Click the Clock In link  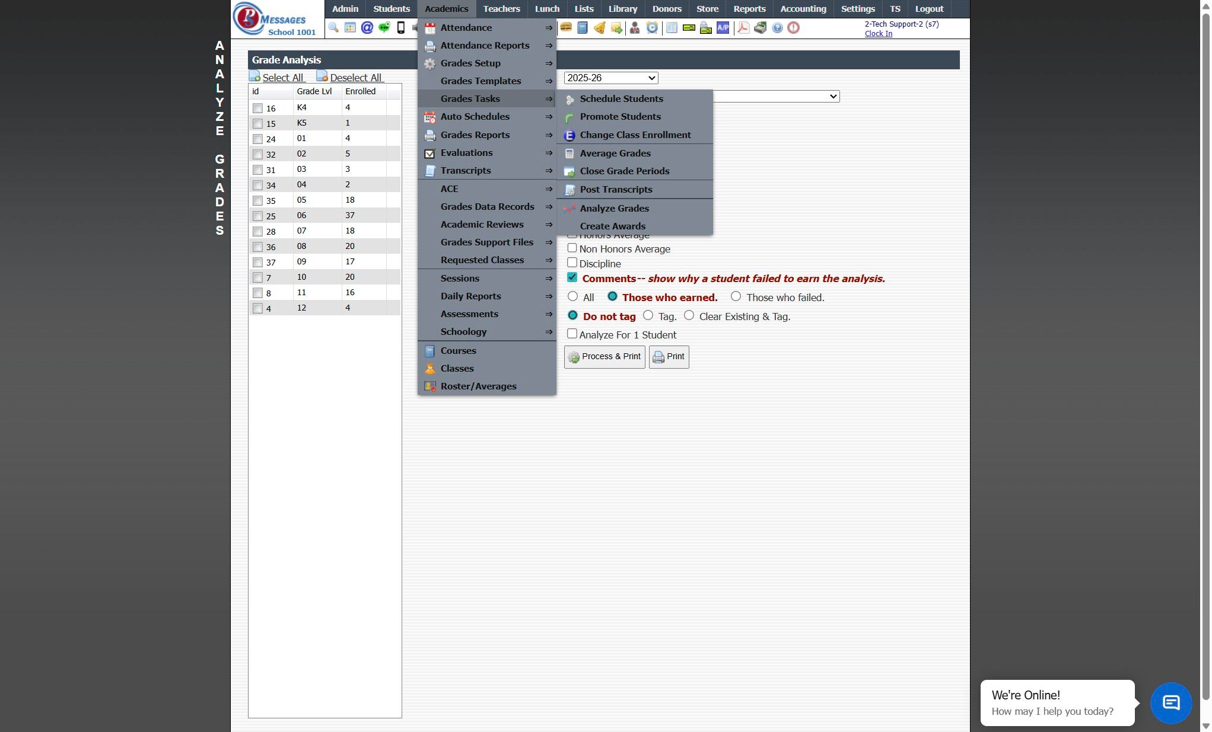878,34
